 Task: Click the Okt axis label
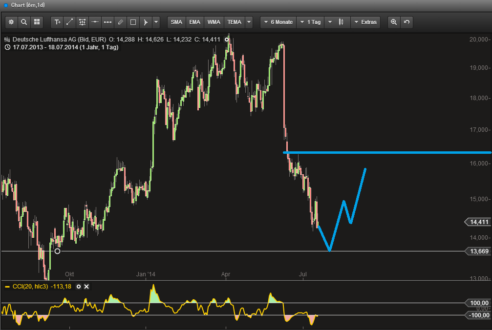point(69,274)
